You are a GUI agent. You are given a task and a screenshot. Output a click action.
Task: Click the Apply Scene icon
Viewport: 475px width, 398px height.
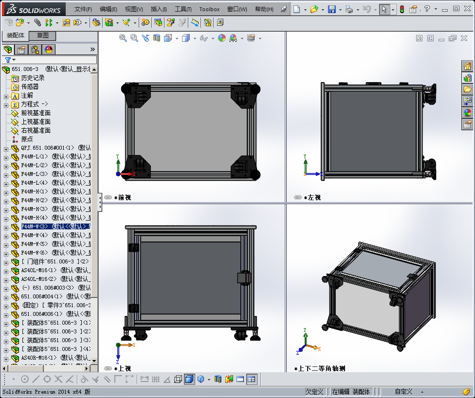233,38
